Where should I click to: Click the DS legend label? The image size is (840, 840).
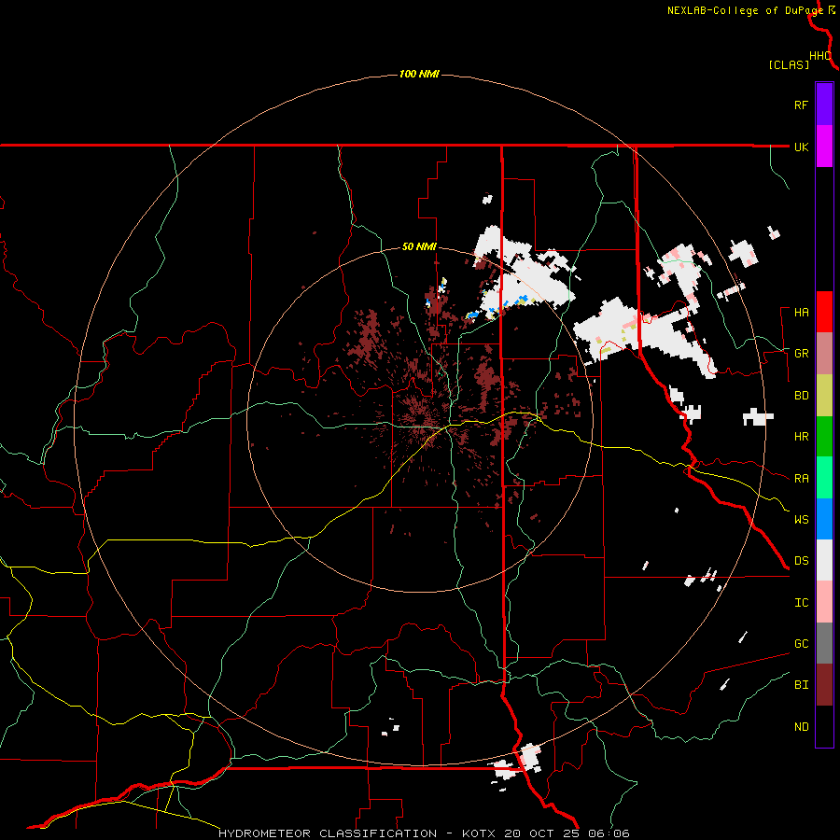tap(801, 561)
